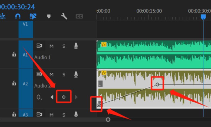Select the Audio 1 track name
Screen dimensions: 211x127
click(x=42, y=57)
